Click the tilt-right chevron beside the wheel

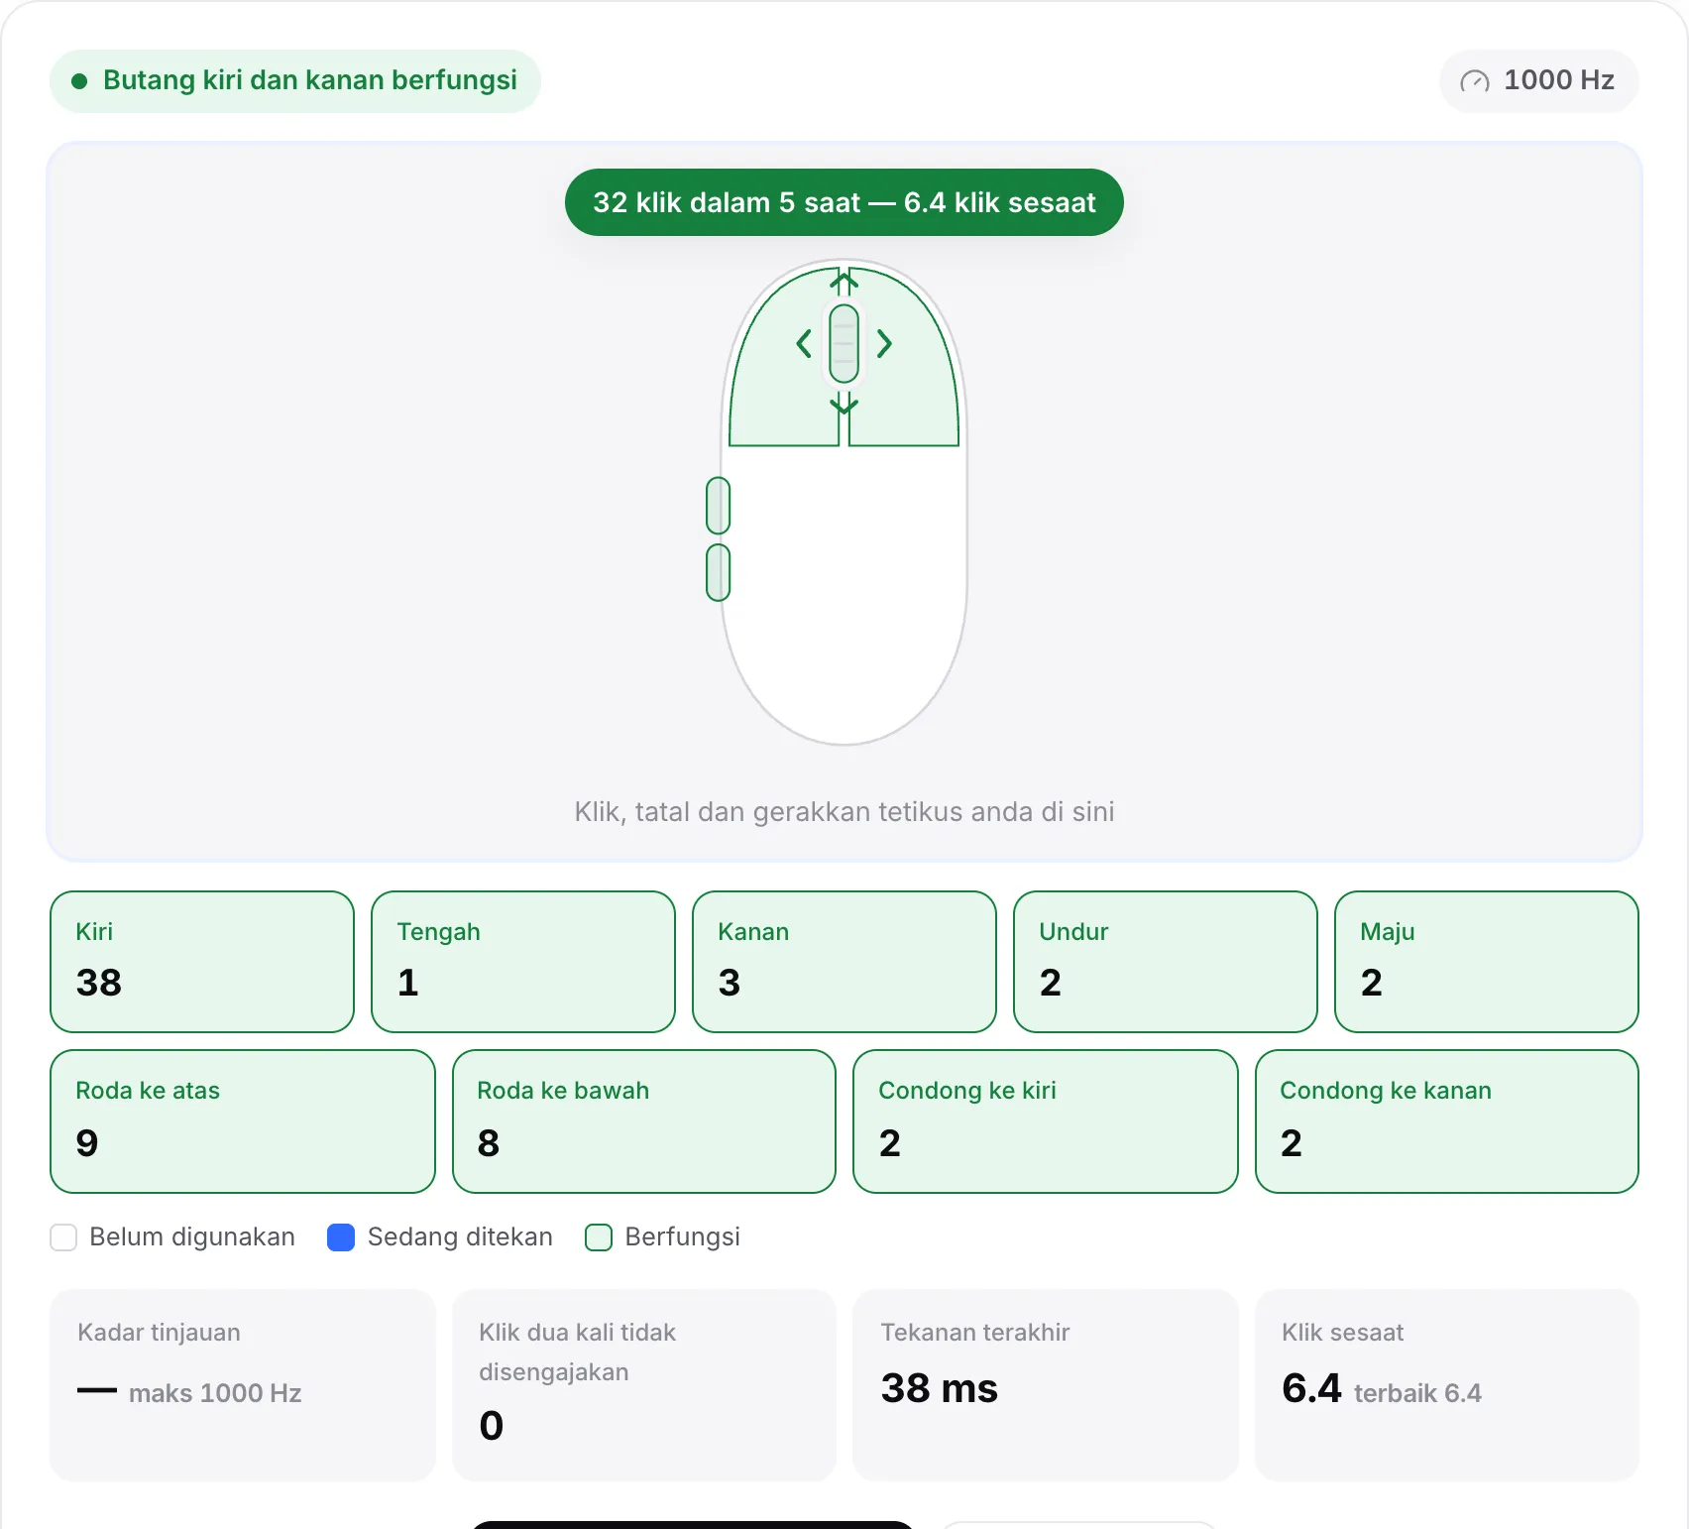[x=884, y=344]
